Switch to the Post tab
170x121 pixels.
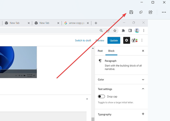point(100,51)
